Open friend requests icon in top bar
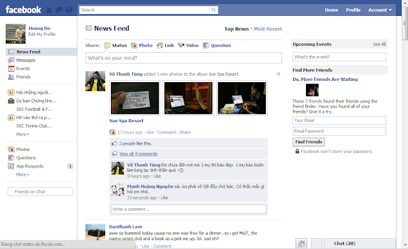 (x=49, y=10)
